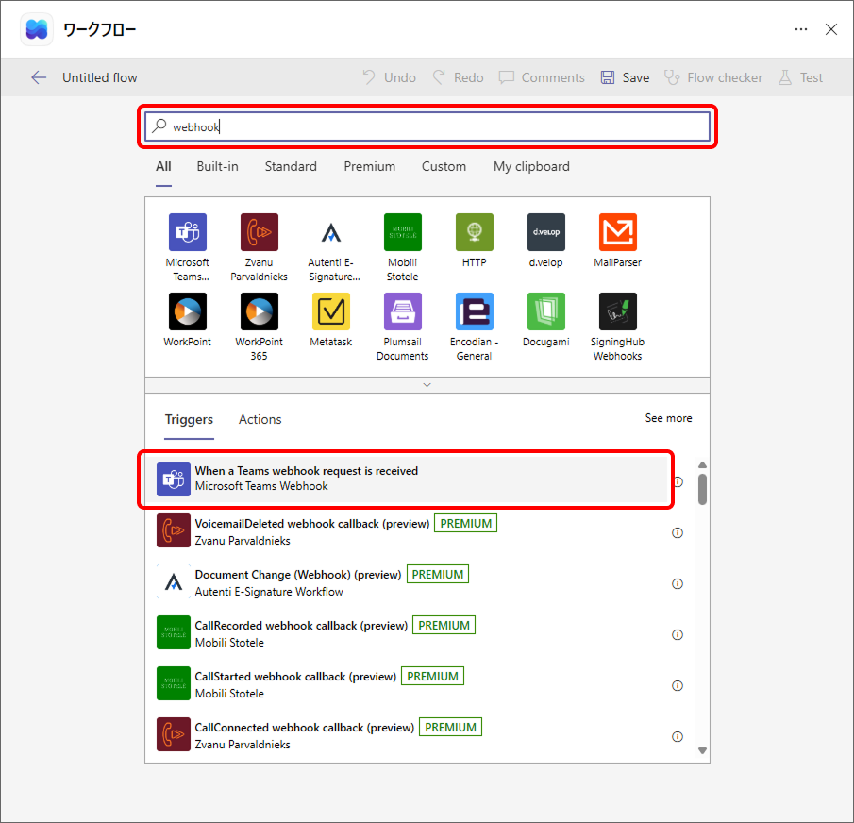Click the See more link
The image size is (854, 823).
click(668, 418)
